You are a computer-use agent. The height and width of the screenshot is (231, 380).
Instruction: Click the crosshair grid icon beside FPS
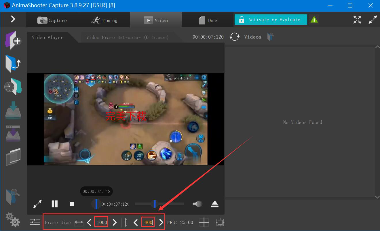click(204, 222)
